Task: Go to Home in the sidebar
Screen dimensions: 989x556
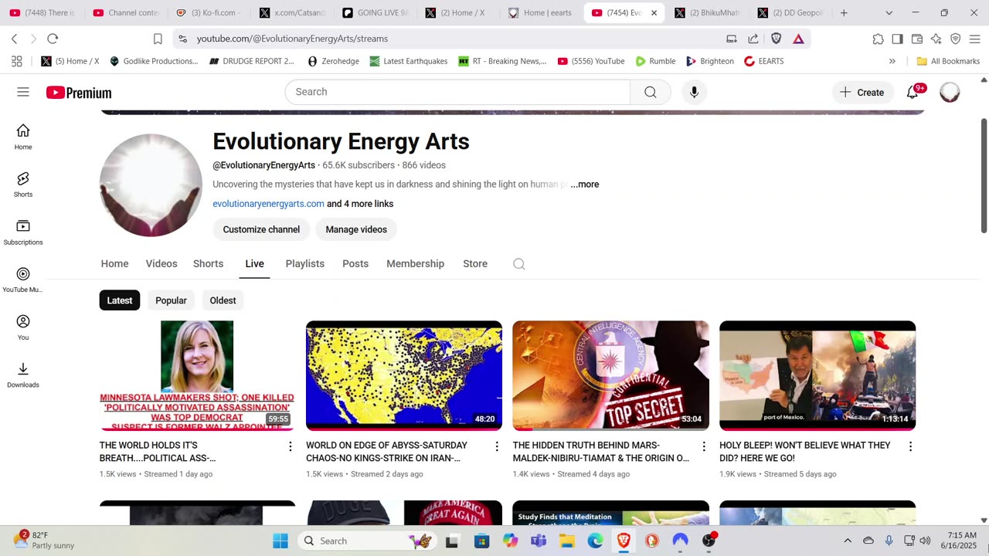Action: coord(23,137)
